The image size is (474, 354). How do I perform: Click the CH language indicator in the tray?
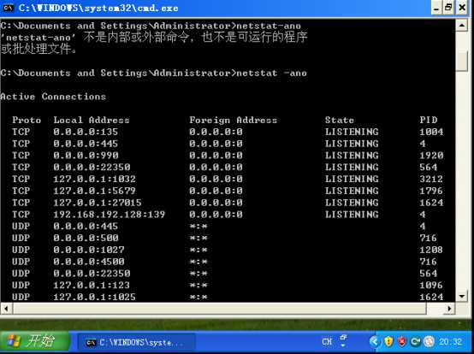(327, 342)
